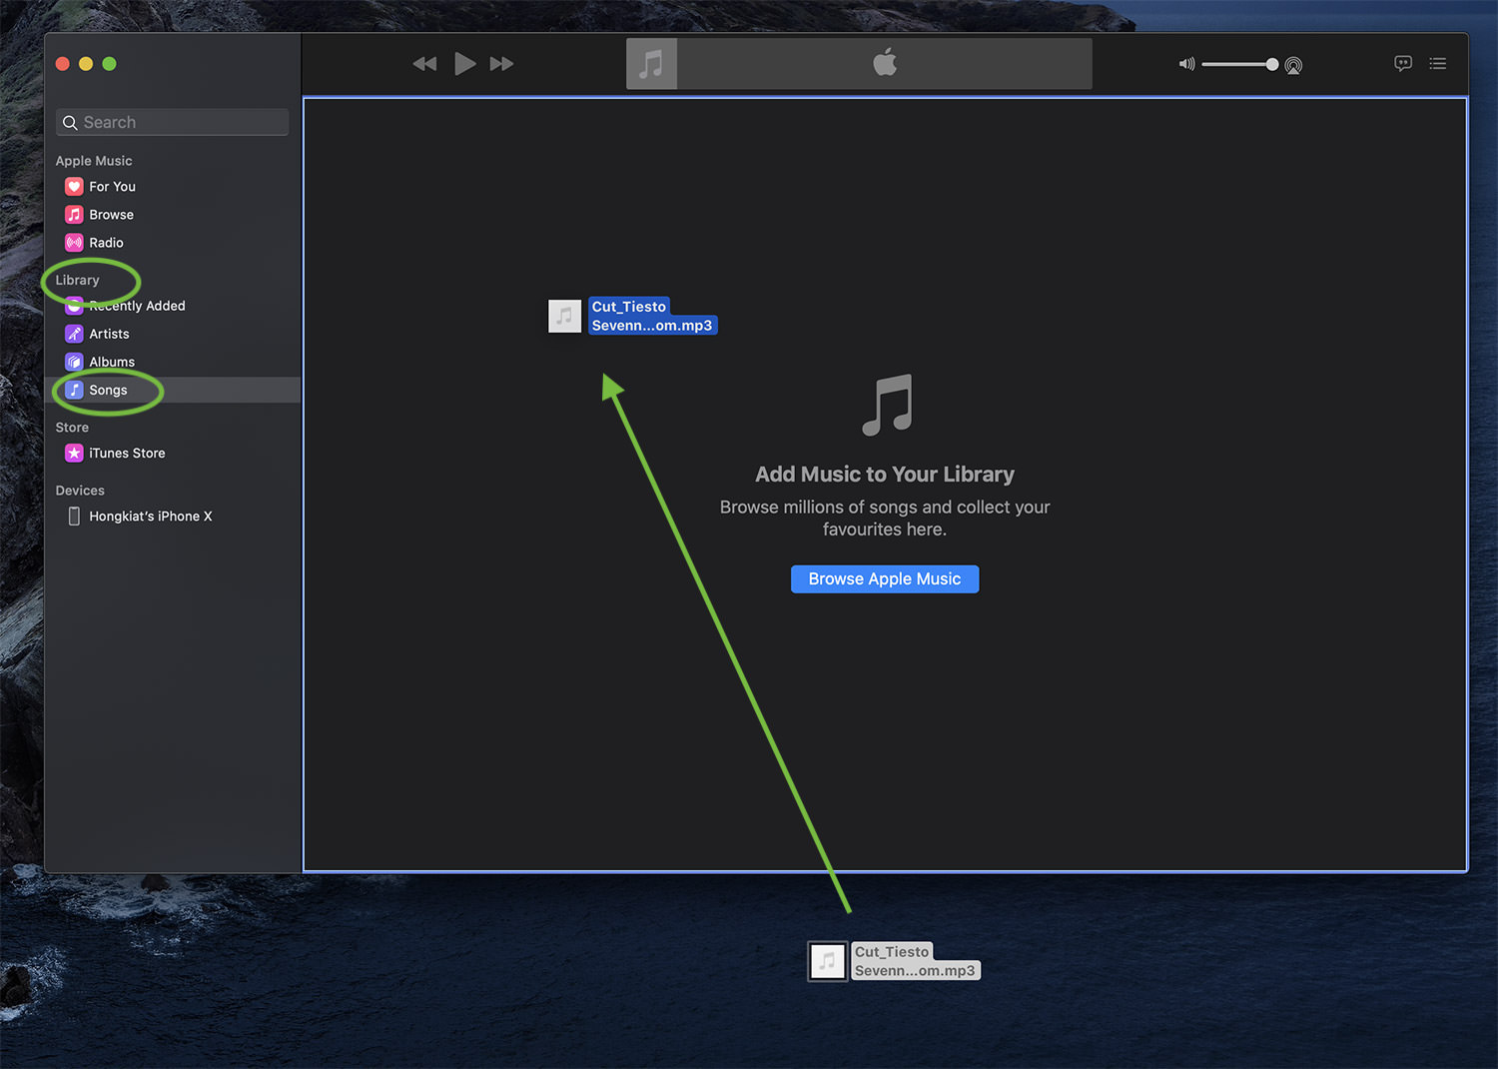Click the iPhone device icon

[x=74, y=517]
